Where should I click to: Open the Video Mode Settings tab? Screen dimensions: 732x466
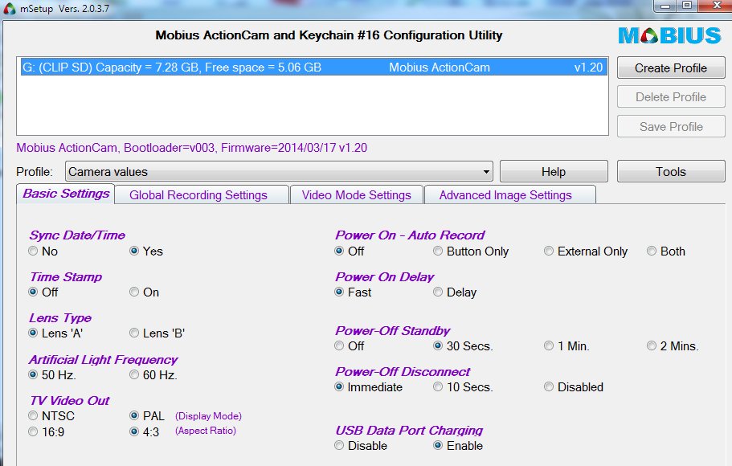(356, 195)
